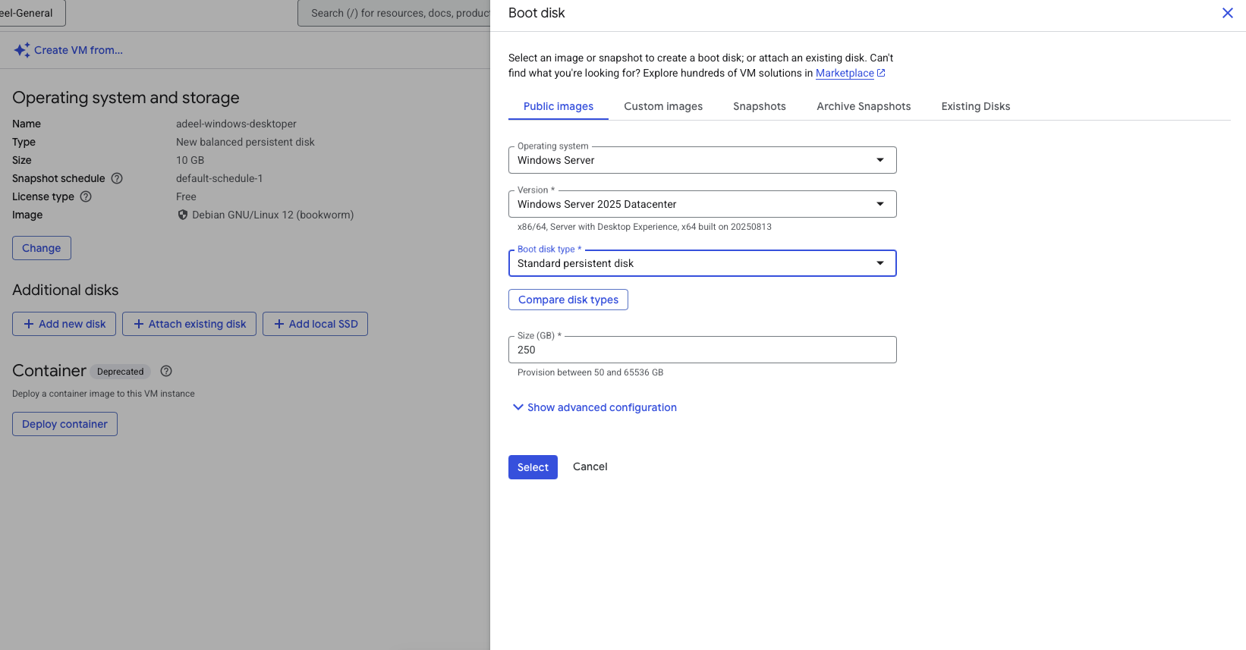This screenshot has width=1246, height=650.
Task: Switch to Existing Disks tab
Action: coord(976,106)
